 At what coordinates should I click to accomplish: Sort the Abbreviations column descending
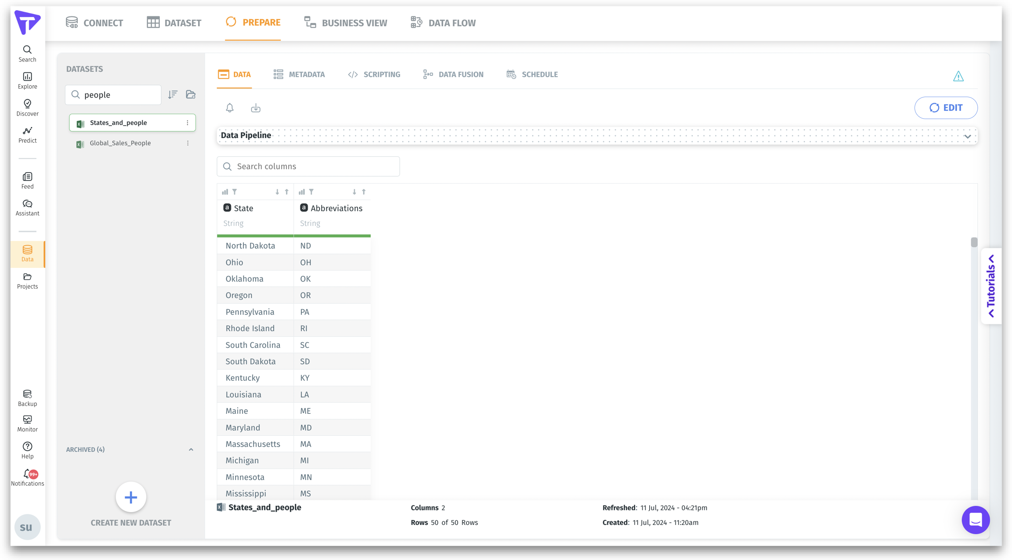354,192
